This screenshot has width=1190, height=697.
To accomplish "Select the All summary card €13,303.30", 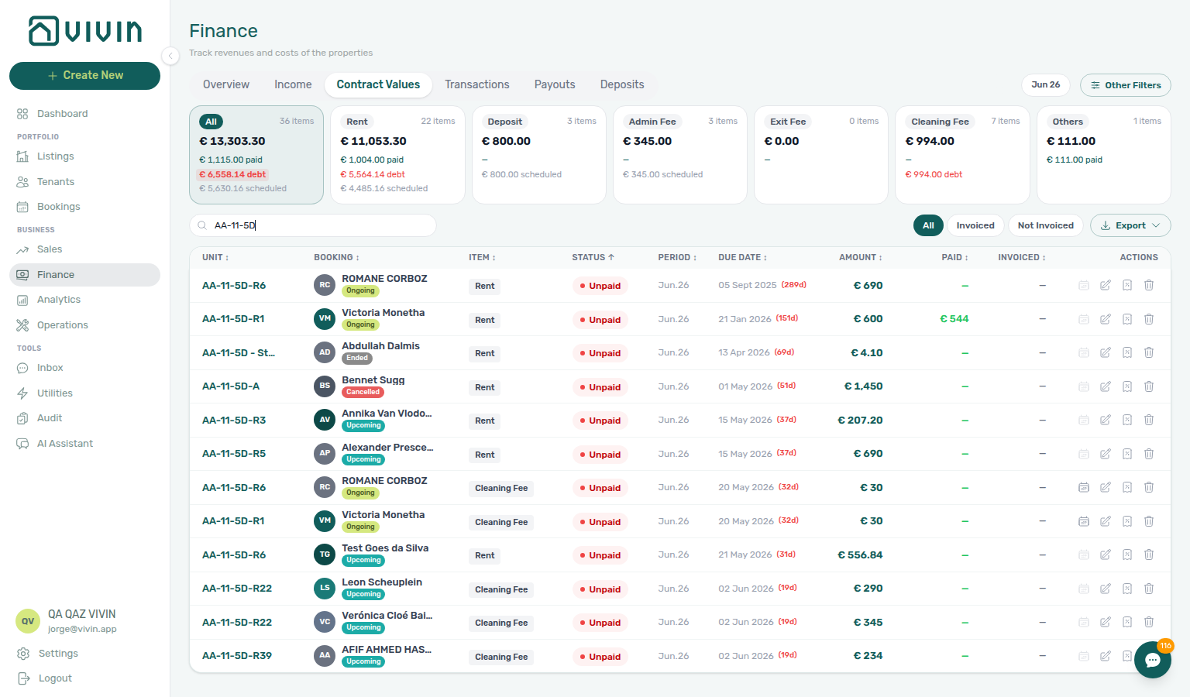I will [x=256, y=155].
